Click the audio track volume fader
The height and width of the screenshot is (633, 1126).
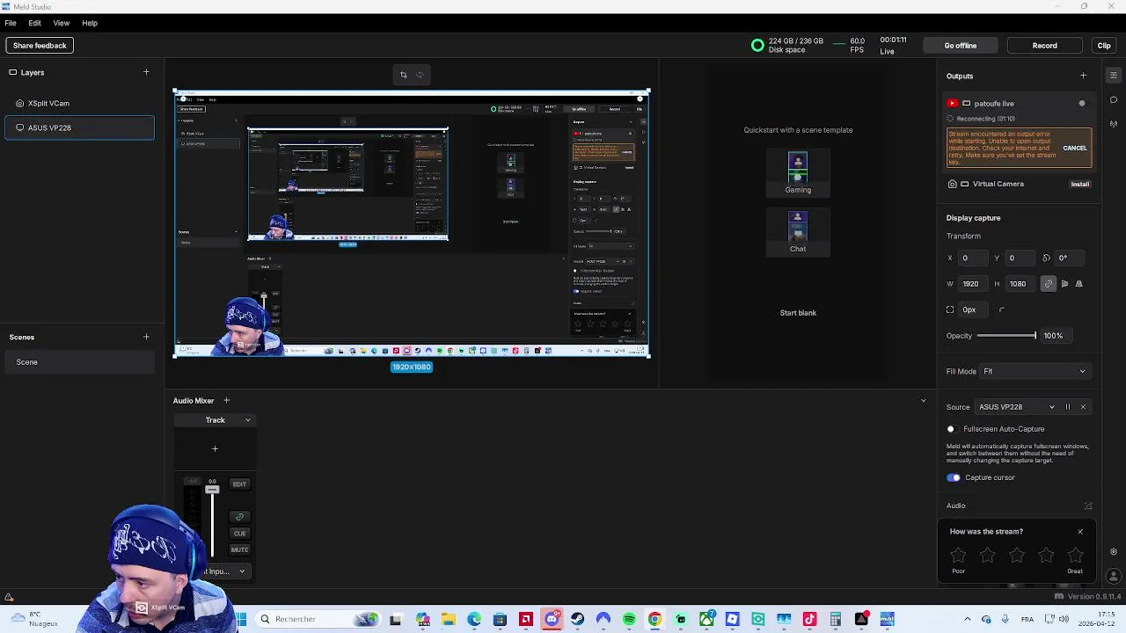click(212, 489)
